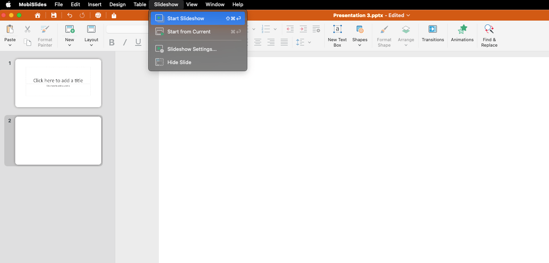Cut selection with scissors icon

[27, 29]
